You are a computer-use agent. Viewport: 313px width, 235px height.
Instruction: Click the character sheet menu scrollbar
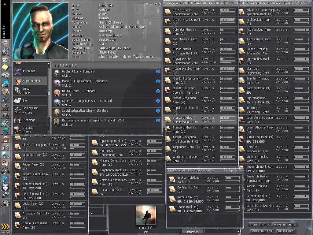(x=49, y=92)
